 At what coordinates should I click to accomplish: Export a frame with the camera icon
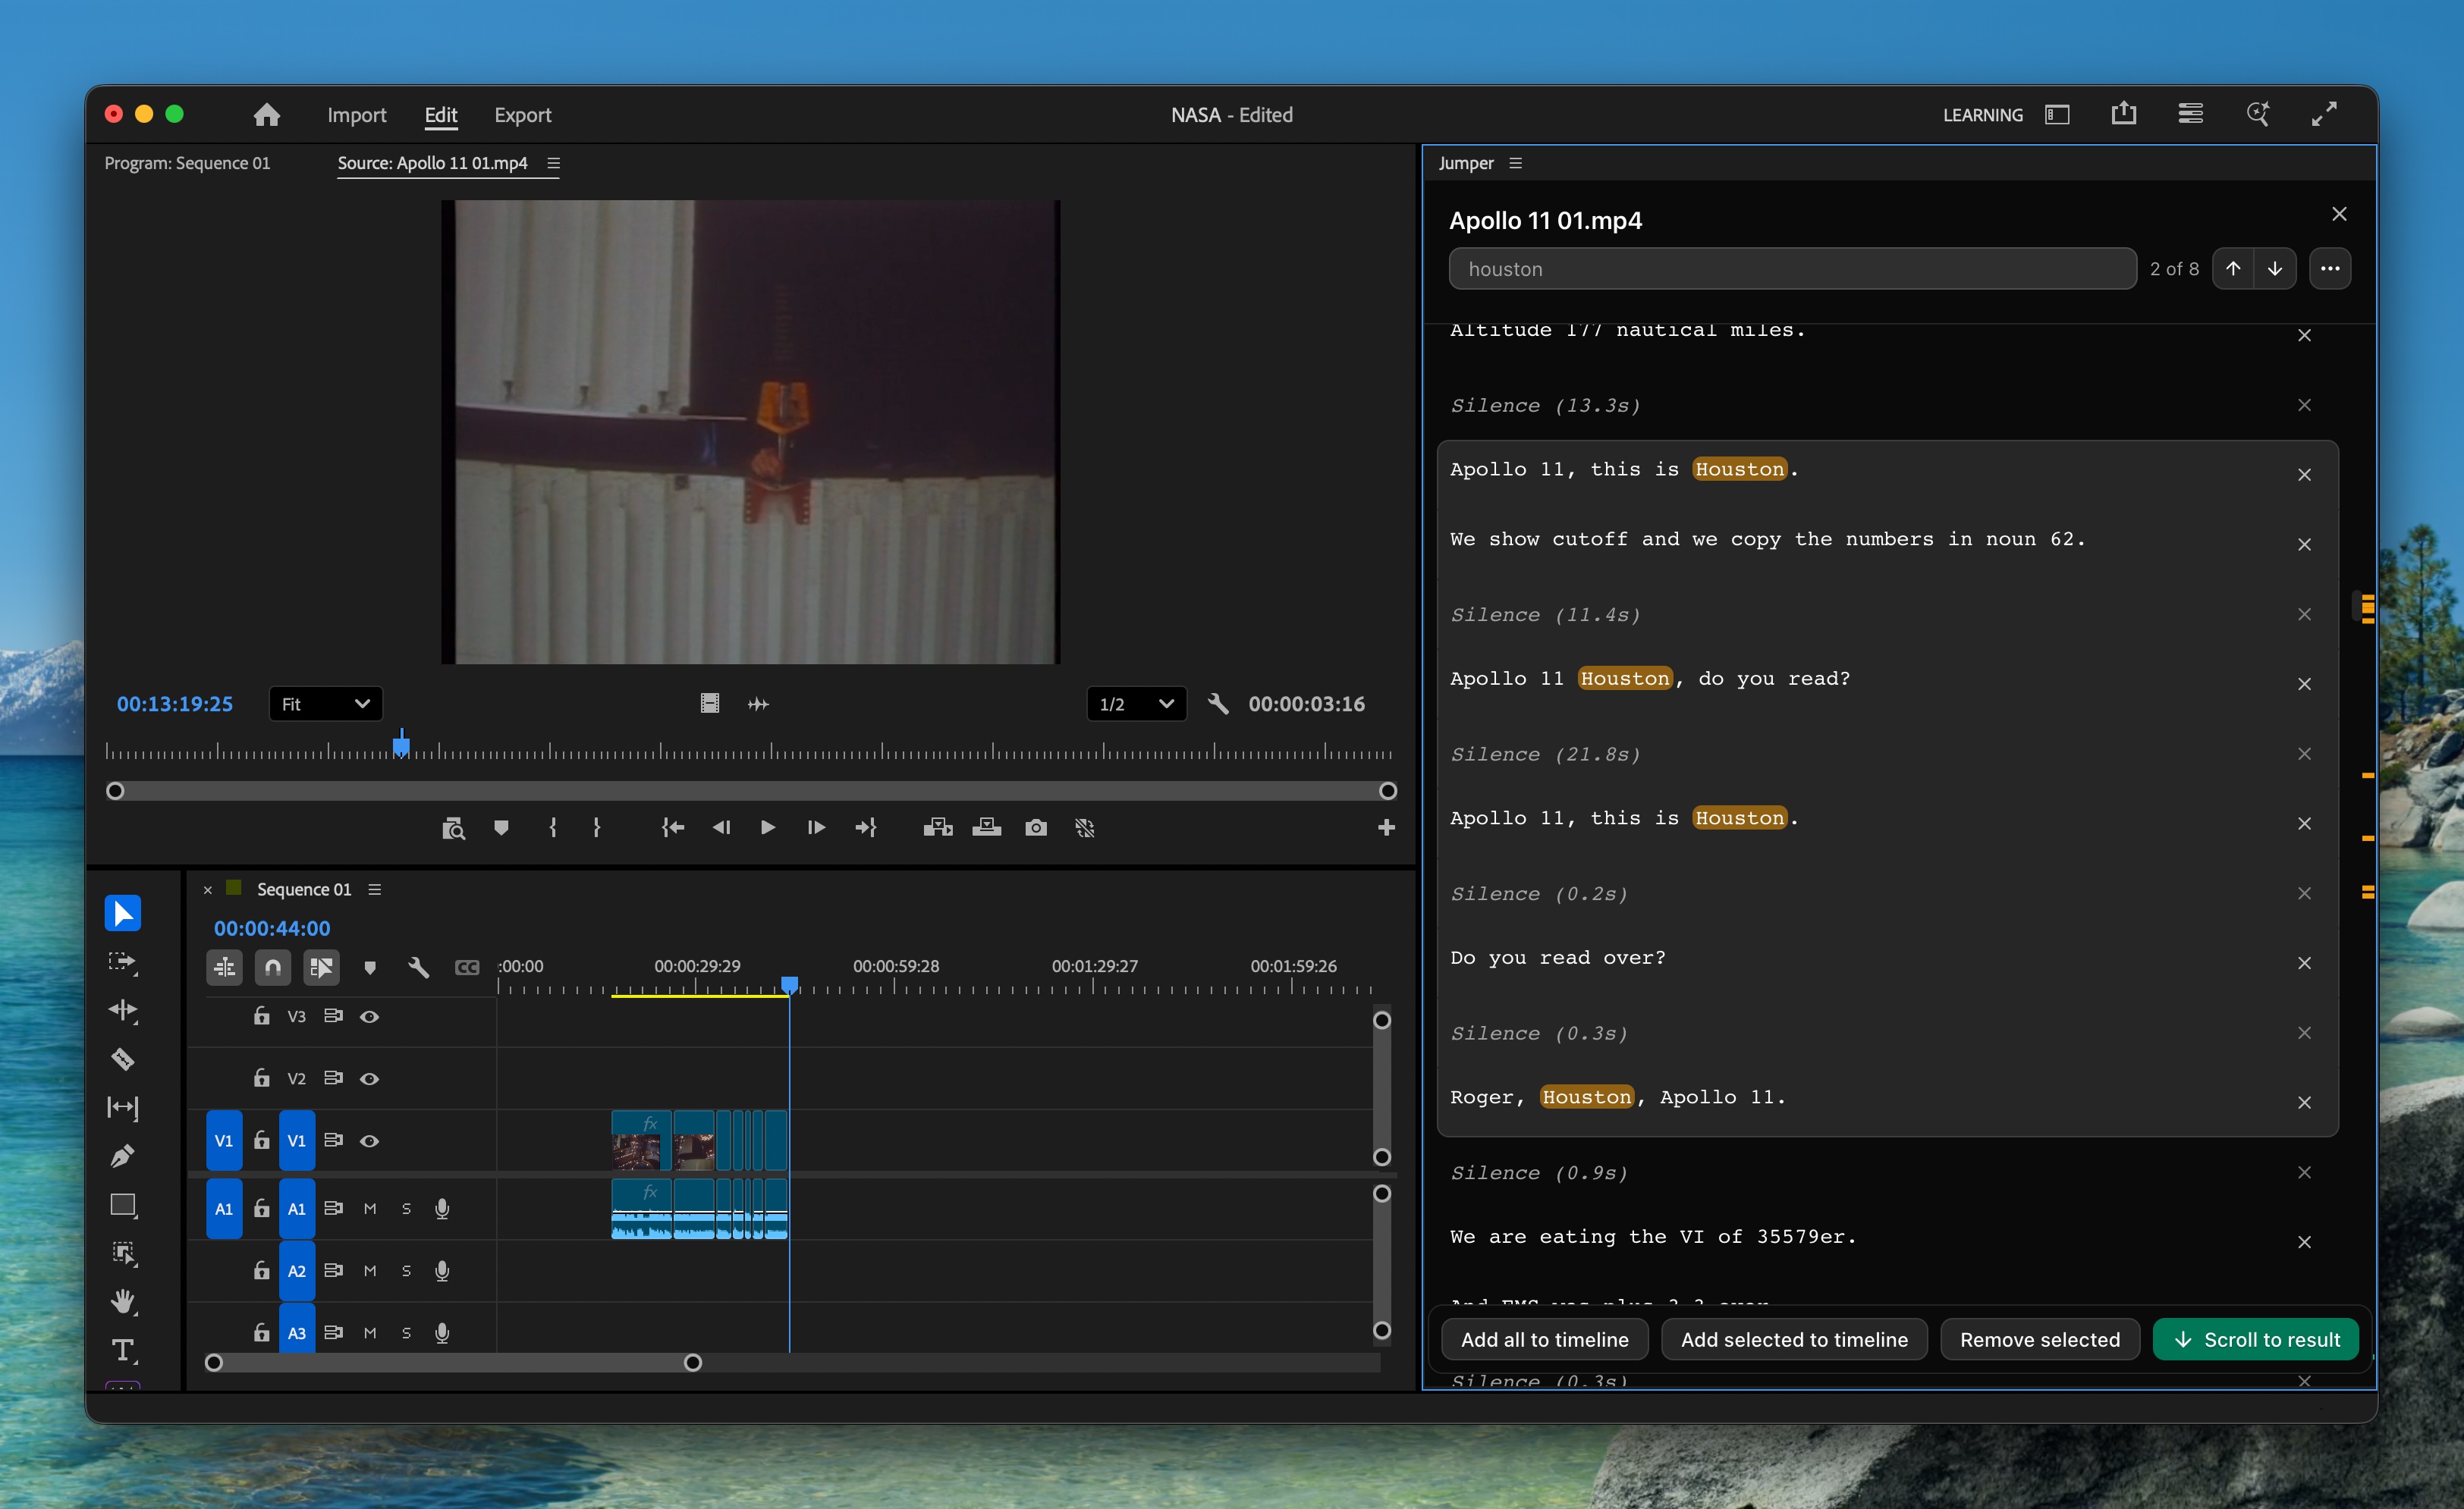click(1036, 827)
